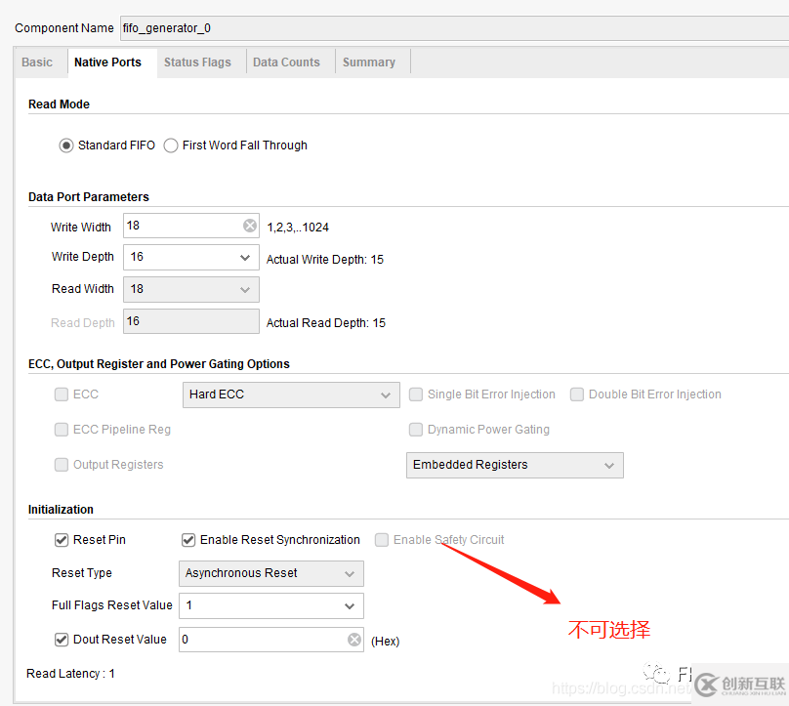Click the Read Width label
Screen dimensions: 789x706
(x=83, y=289)
